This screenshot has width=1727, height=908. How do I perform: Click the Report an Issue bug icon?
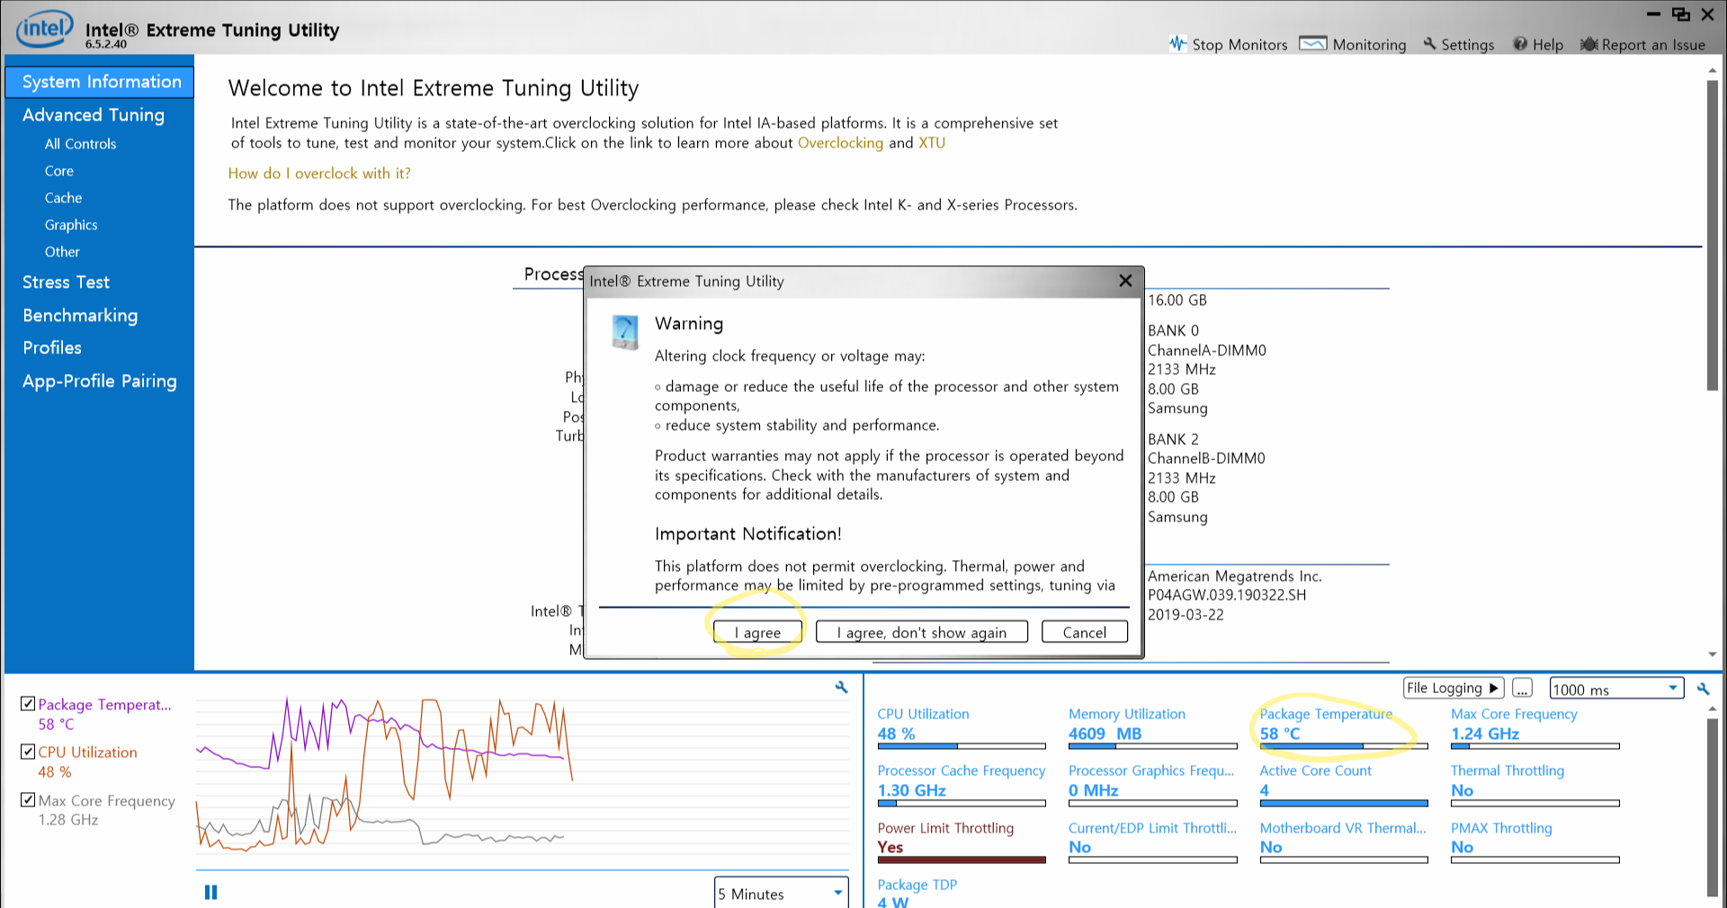[1589, 43]
